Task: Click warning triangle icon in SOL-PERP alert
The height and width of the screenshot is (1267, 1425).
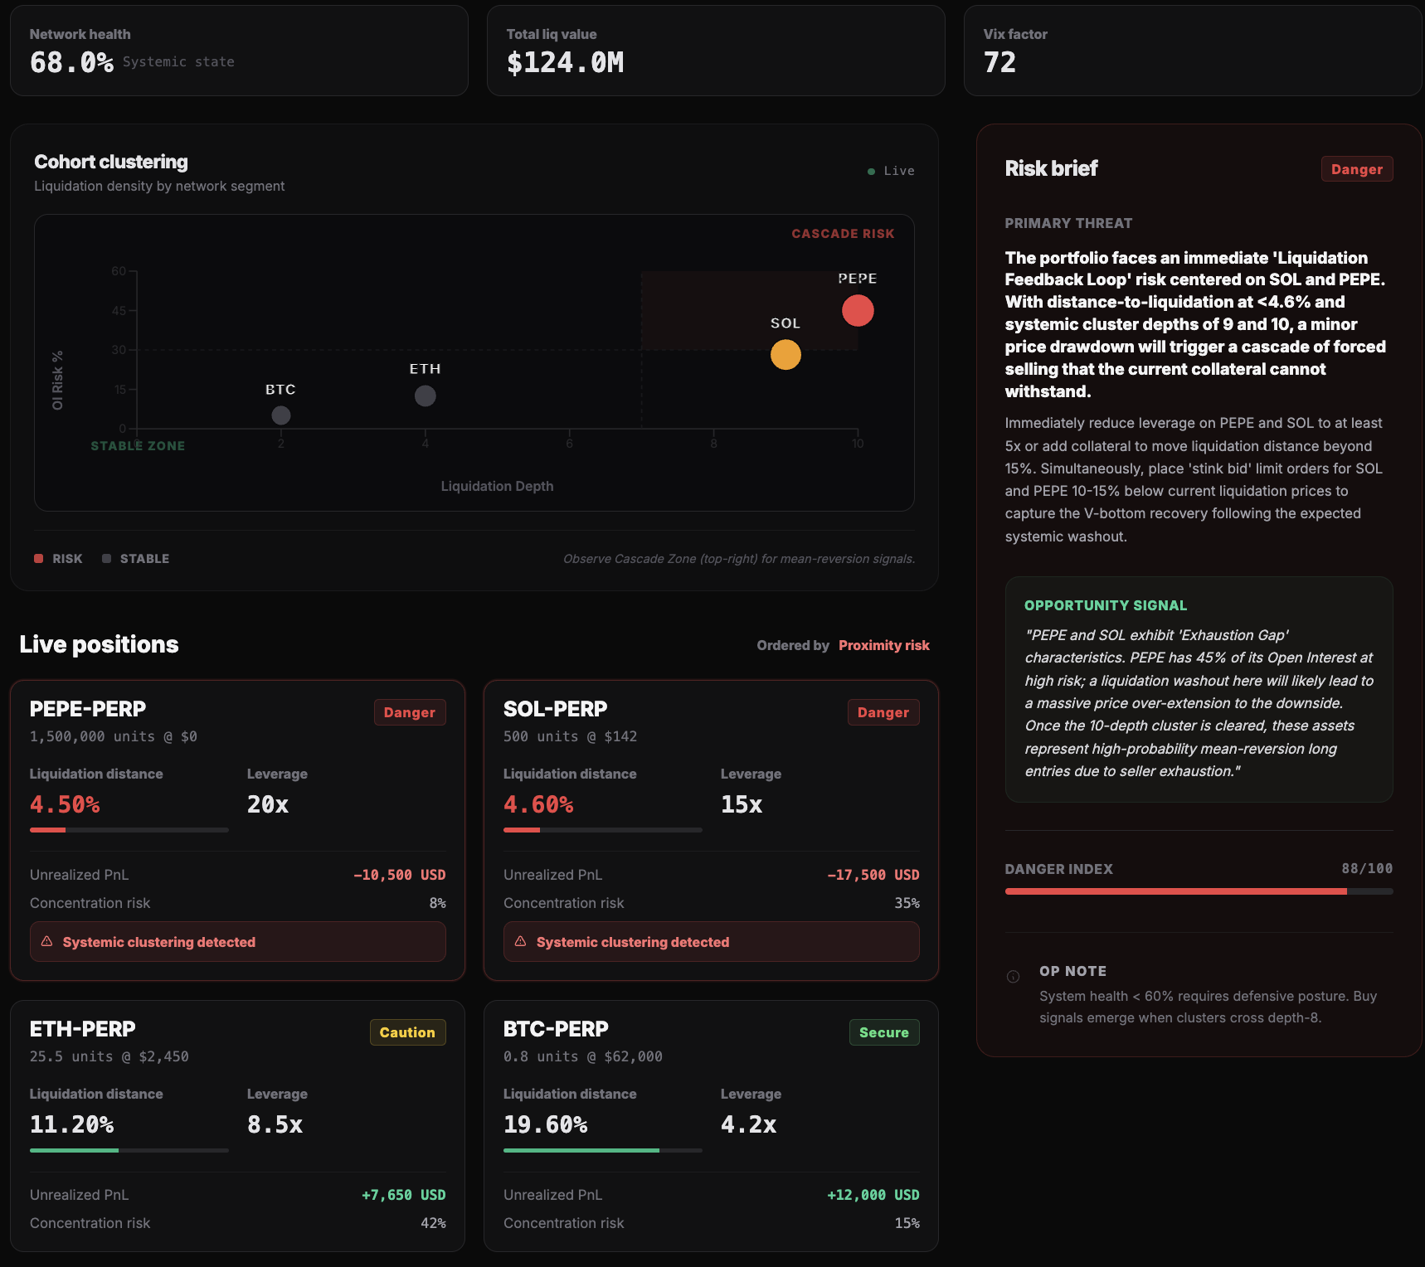Action: click(521, 942)
